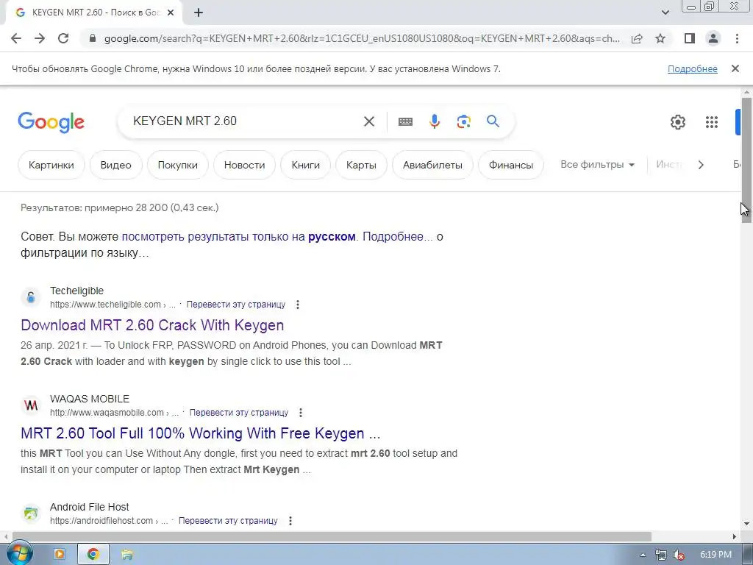Viewport: 753px width, 565px height.
Task: Click the Android File Host favicon
Action: tap(31, 514)
